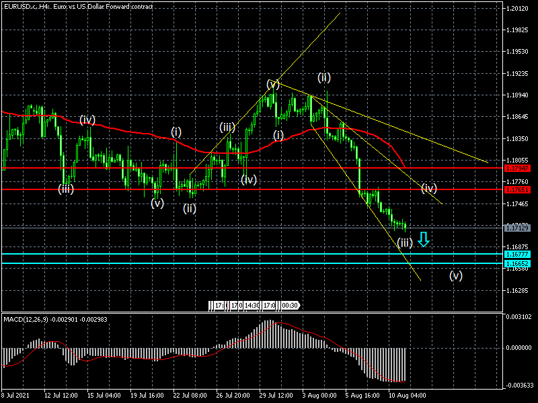Screen dimensions: 538x403
Task: Click the current price label 1.17129
Action: [517, 228]
